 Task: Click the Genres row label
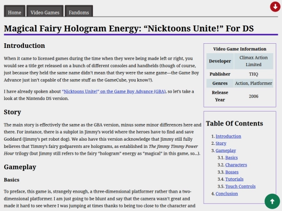tap(220, 83)
